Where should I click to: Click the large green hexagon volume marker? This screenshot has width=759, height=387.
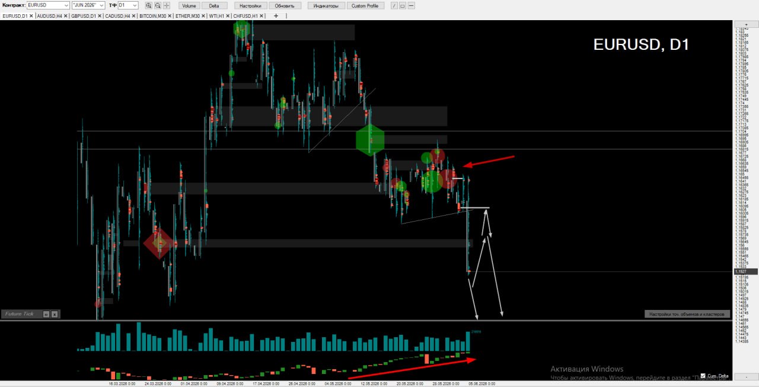370,140
